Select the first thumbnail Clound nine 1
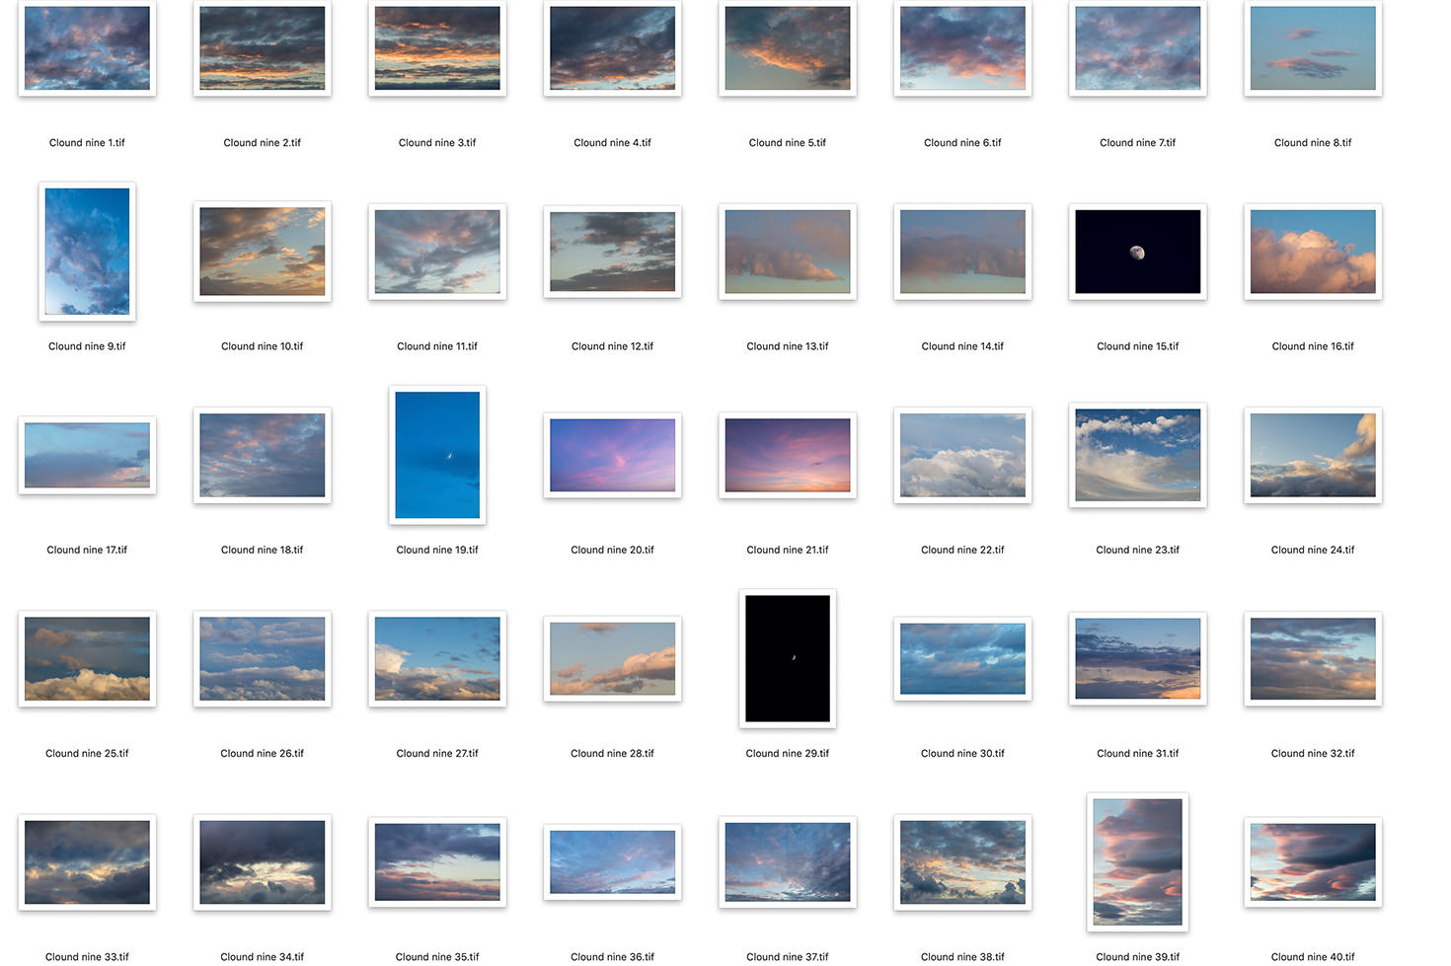 click(x=87, y=48)
